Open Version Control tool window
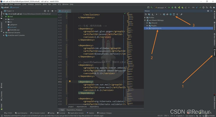The image size is (216, 117). (x=37, y=113)
